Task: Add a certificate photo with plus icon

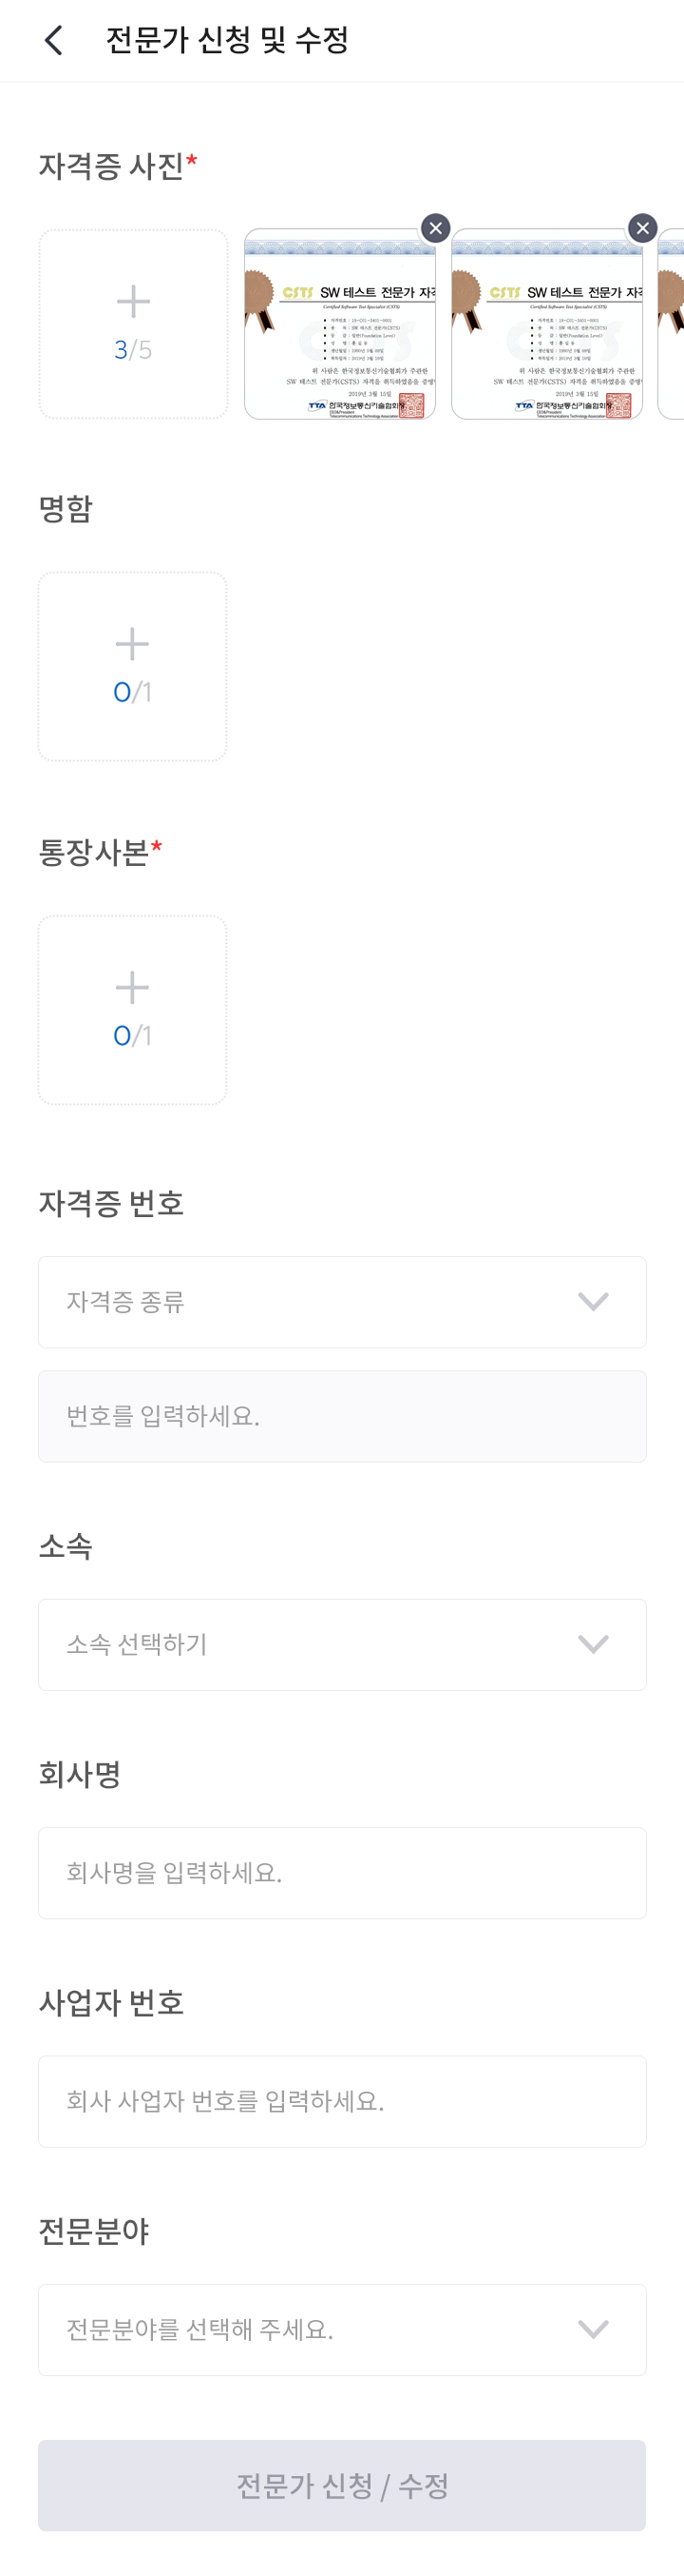Action: (133, 324)
